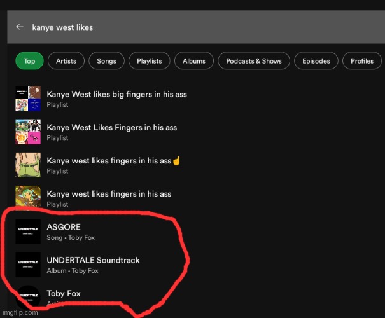Image resolution: width=385 pixels, height=318 pixels.
Task: Switch to the Songs filter
Action: click(106, 61)
